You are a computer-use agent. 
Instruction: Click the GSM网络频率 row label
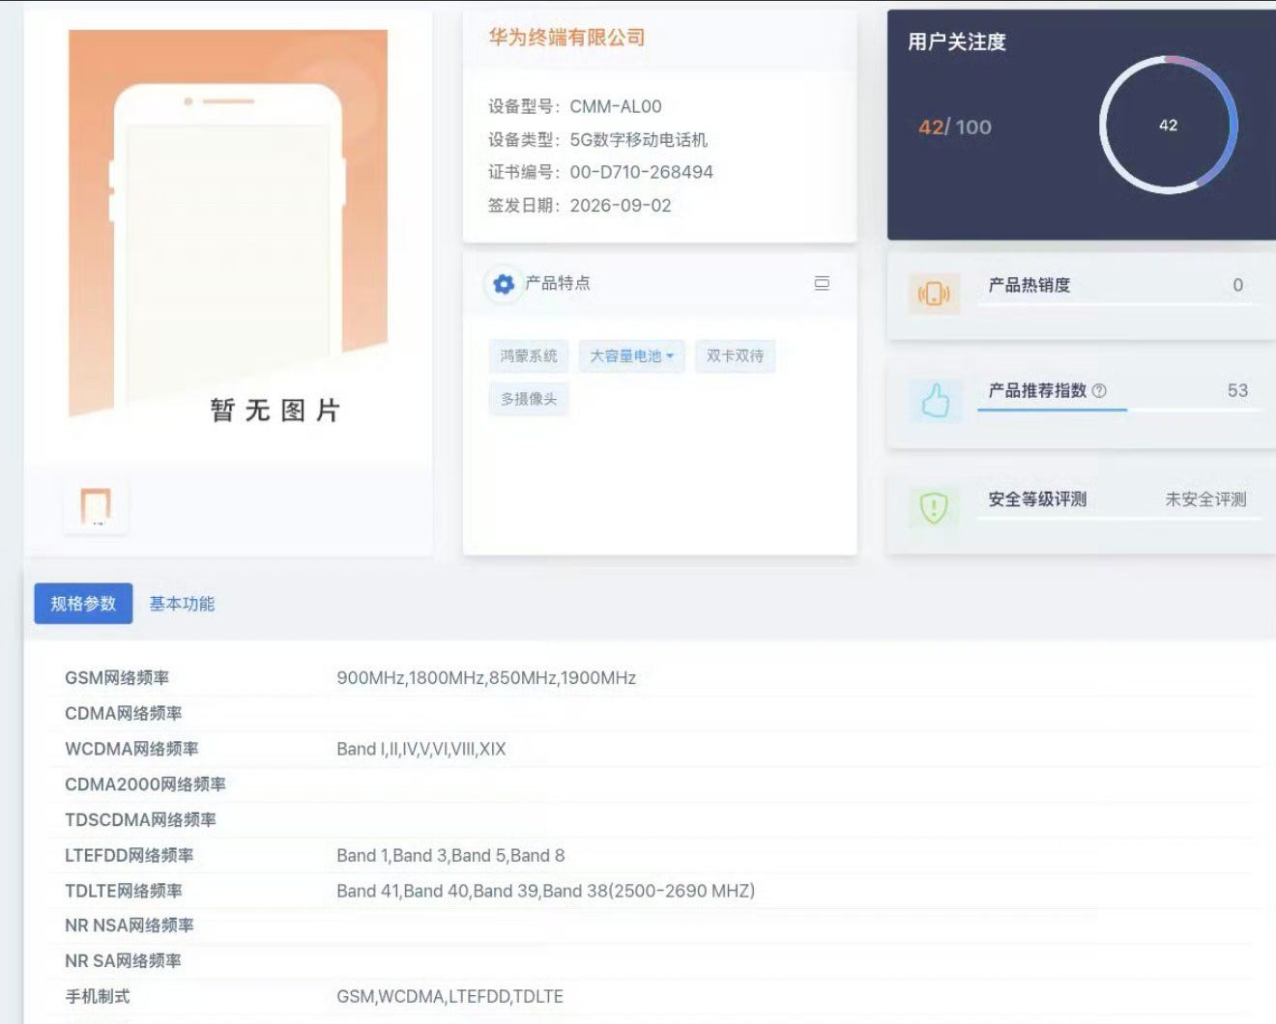(117, 678)
